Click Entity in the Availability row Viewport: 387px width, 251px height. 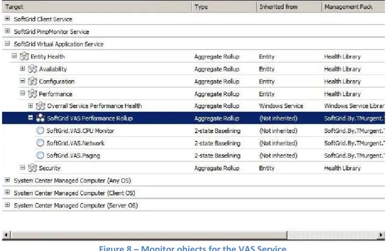(x=267, y=69)
